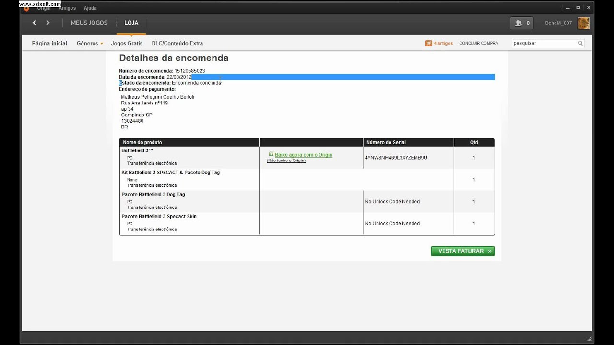Open DLC/Conteúdo Extra section
This screenshot has width=614, height=345.
(x=177, y=43)
